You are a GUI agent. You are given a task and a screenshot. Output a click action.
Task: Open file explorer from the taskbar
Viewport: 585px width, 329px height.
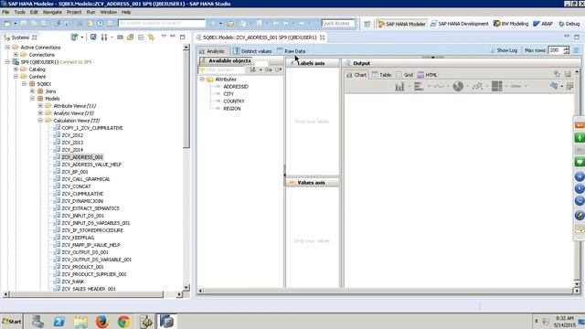pyautogui.click(x=80, y=321)
